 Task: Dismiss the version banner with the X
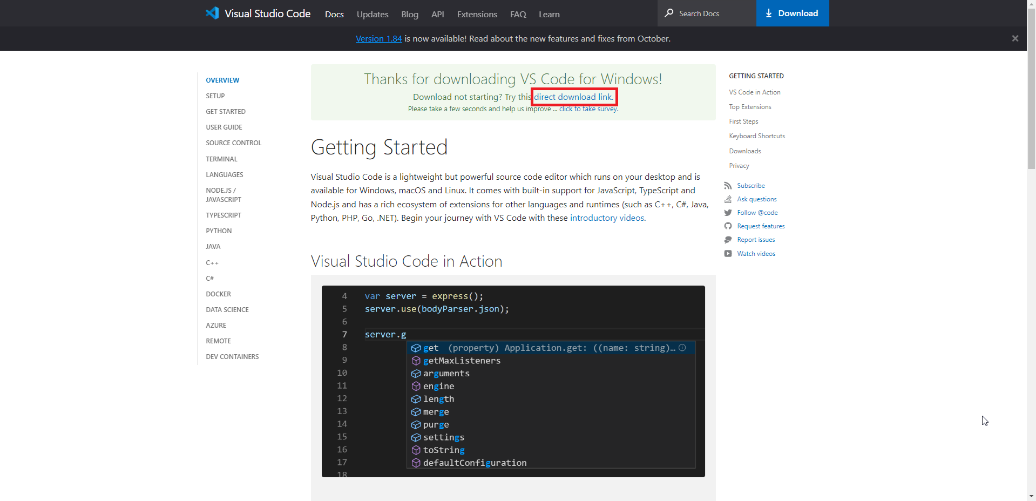[1015, 38]
